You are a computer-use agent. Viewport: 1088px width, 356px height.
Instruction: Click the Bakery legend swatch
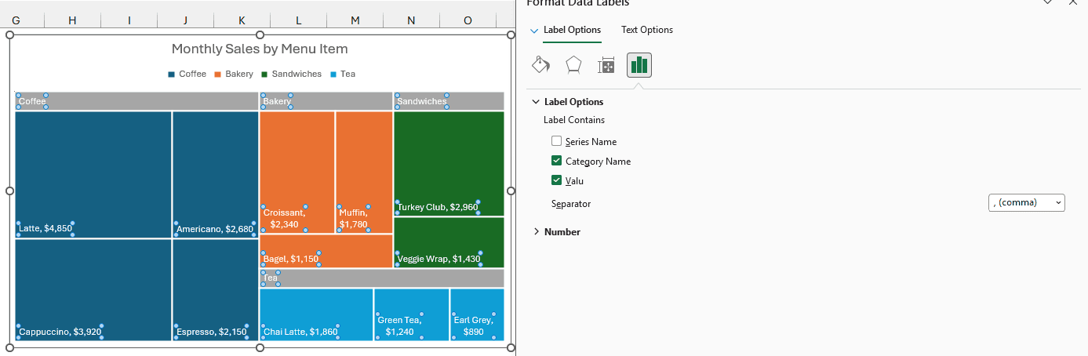click(x=217, y=74)
